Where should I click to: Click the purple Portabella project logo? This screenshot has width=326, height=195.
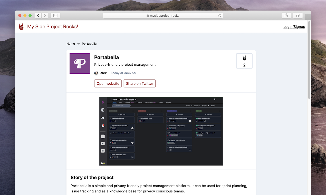click(x=80, y=63)
